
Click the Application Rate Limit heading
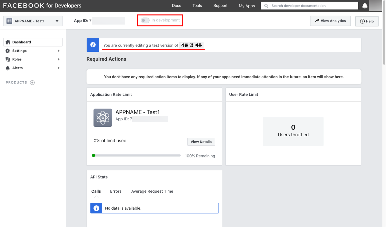pos(111,94)
